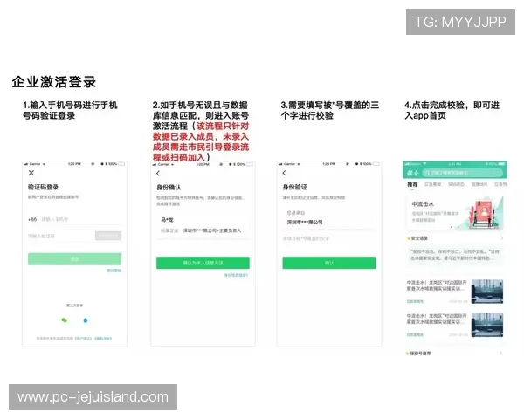
Task: Open the 中流击水 banner card
Action: 455,213
